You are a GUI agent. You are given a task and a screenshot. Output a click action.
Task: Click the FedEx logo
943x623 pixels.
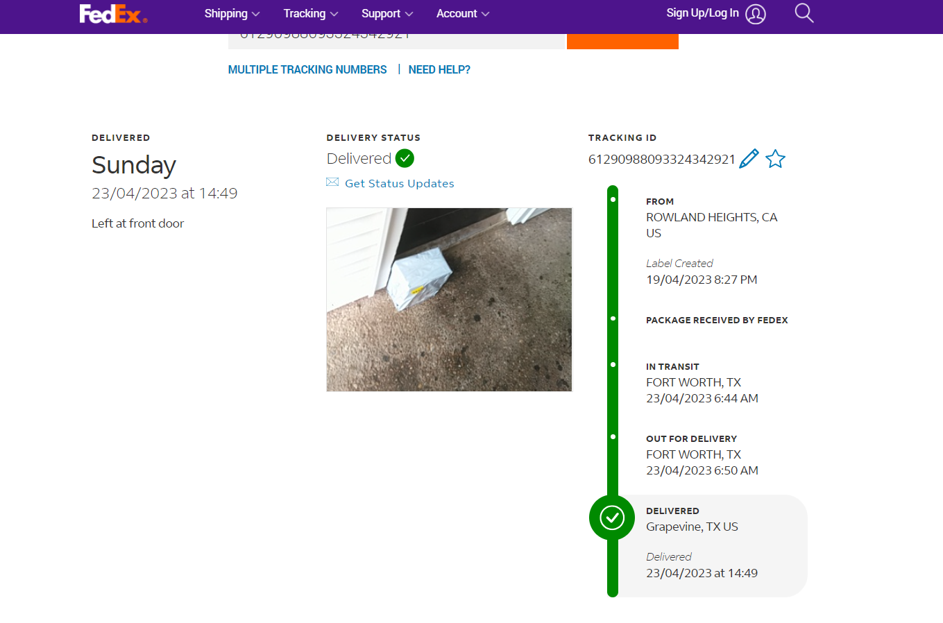(113, 14)
